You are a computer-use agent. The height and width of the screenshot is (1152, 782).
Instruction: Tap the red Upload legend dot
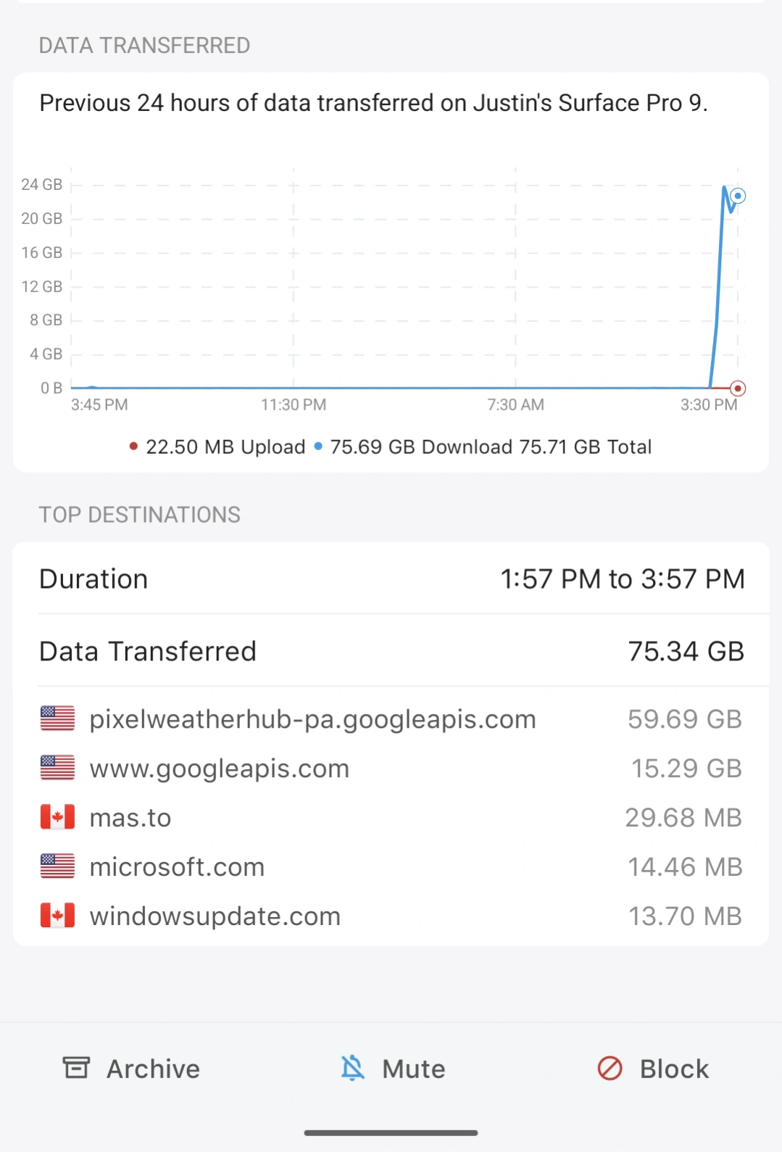tap(133, 447)
